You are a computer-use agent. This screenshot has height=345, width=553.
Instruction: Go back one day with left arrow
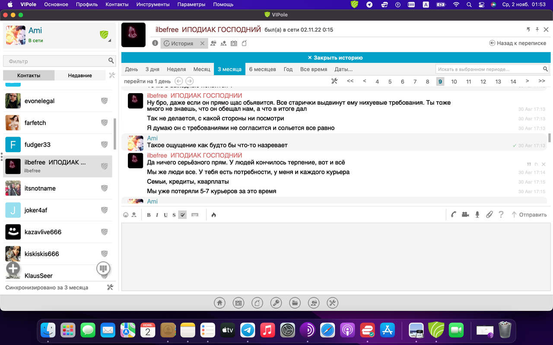[178, 81]
